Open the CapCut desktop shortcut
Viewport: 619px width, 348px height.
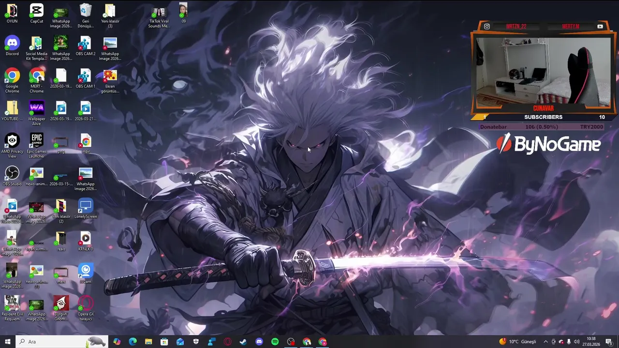point(37,14)
